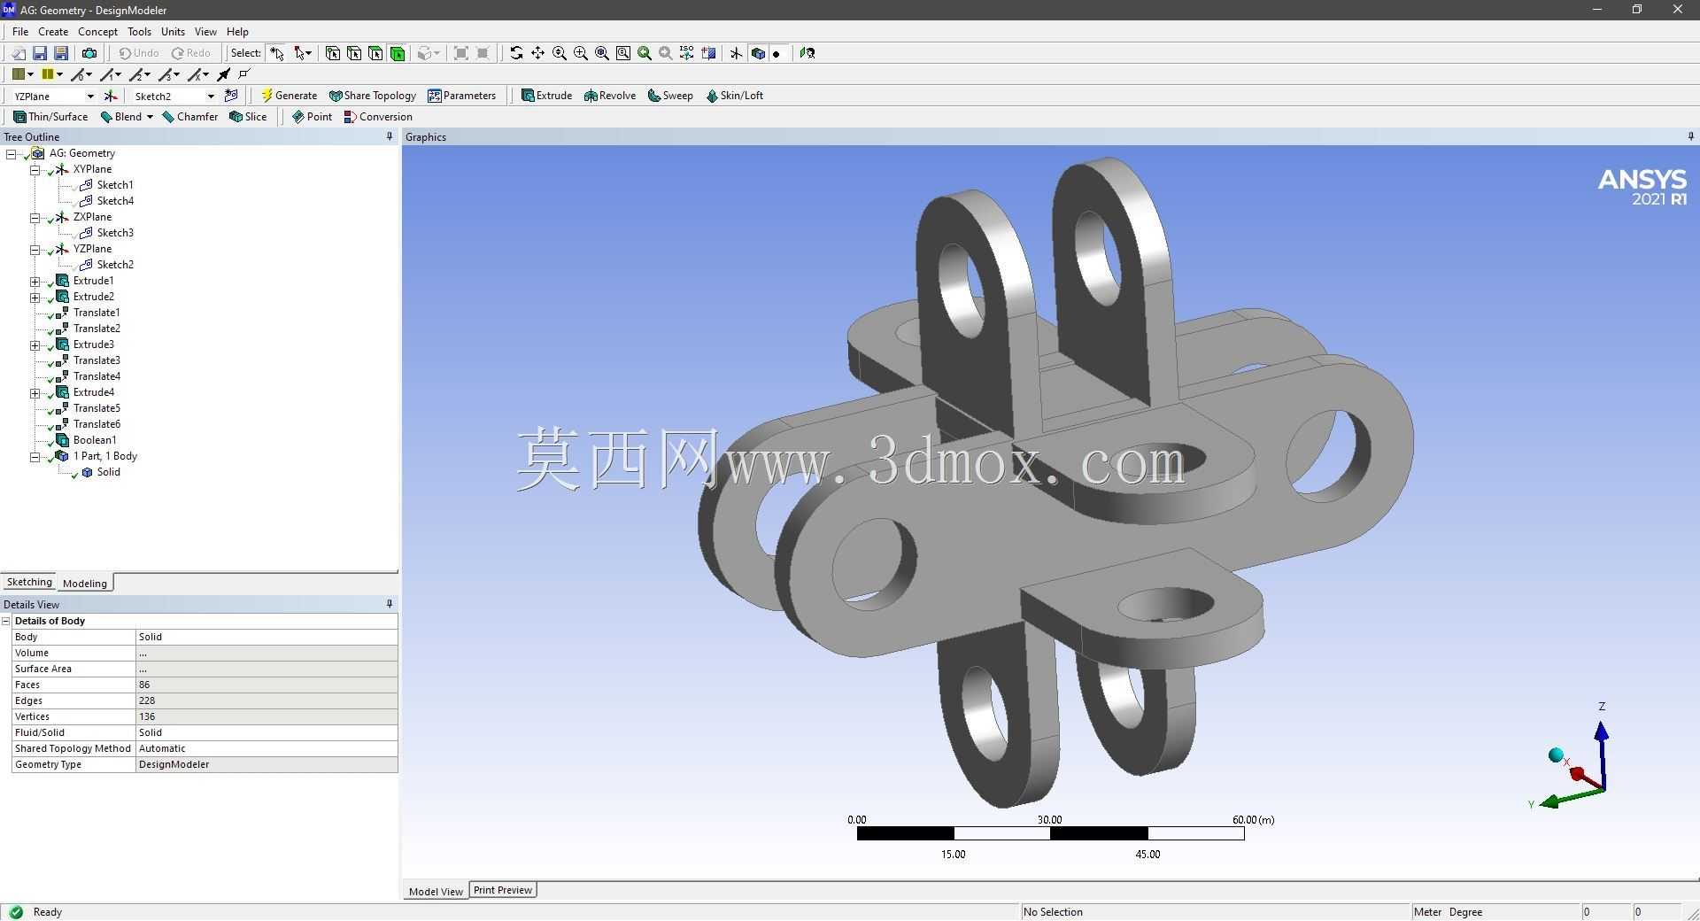
Task: Click the New Sketch icon
Action: pyautogui.click(x=231, y=96)
